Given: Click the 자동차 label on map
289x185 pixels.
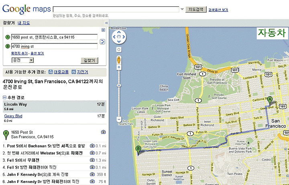Looking at the screenshot, I should 272,33.
